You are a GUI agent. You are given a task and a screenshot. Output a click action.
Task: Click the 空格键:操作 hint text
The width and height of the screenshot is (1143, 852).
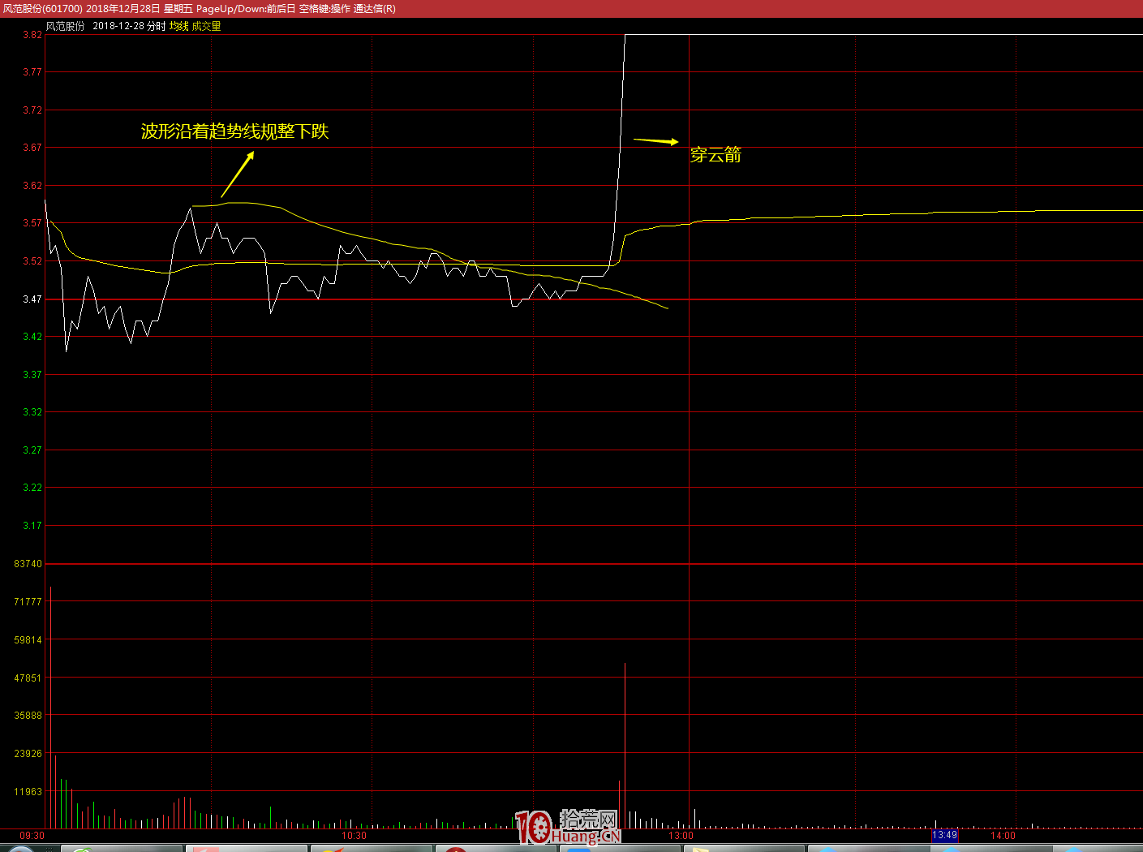point(324,8)
